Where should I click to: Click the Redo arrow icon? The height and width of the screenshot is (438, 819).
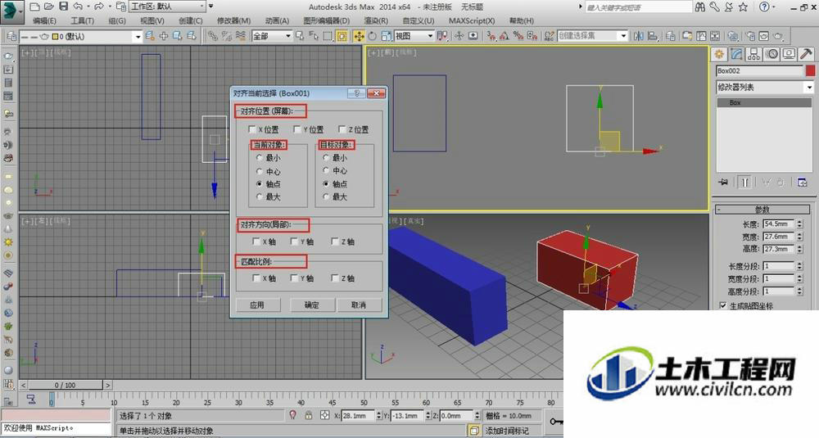(x=99, y=7)
